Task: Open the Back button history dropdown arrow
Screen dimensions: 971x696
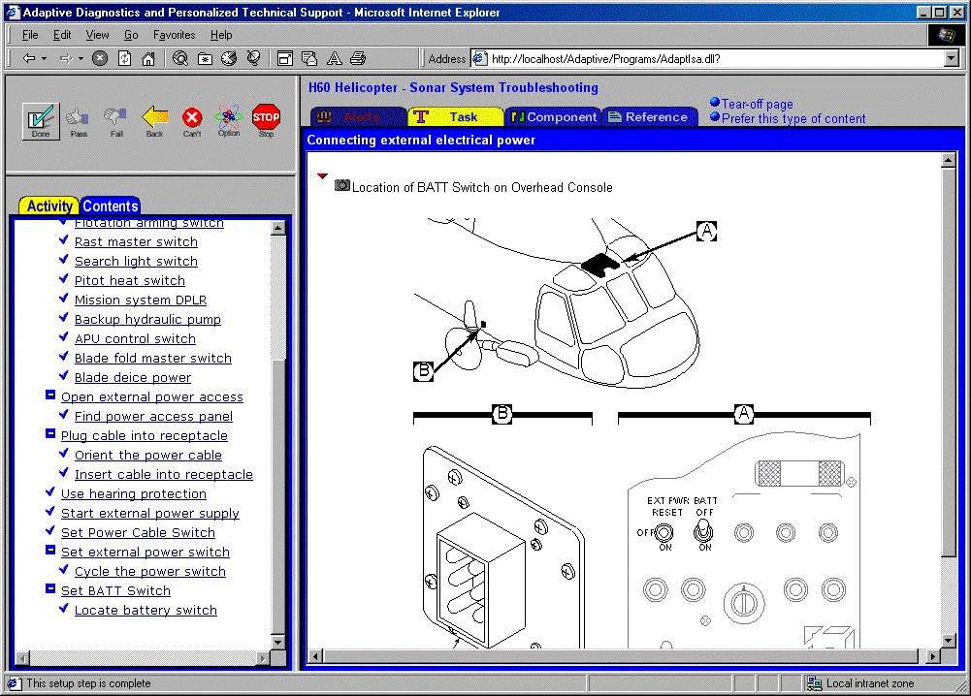Action: coord(44,59)
